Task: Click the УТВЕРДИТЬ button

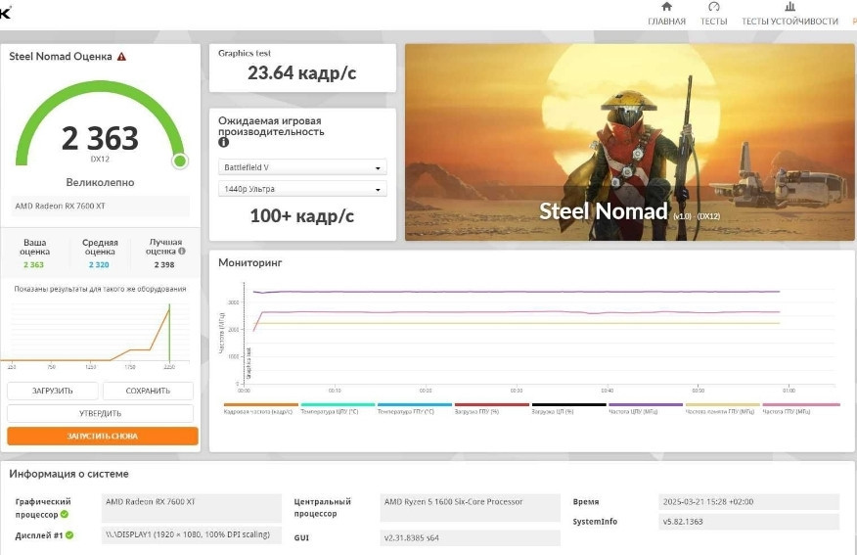Action: coord(100,413)
